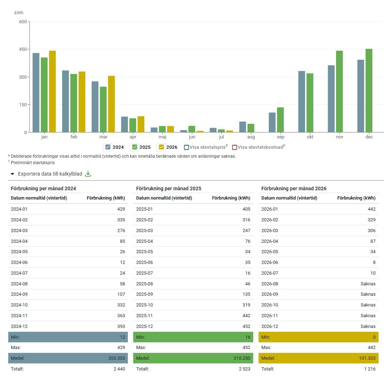Screen dimensions: 390x383
Task: Click the 2024 Medel value 203.333
Action: coord(117,358)
